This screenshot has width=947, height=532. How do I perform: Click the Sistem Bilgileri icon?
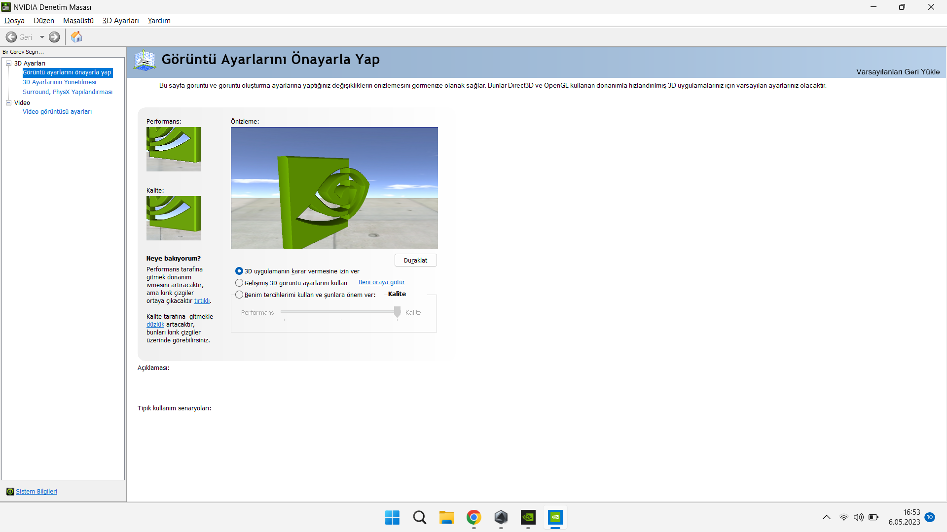click(x=10, y=492)
